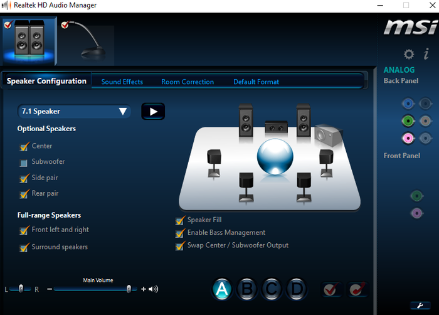Enable the Subwoofer checkbox
439x315 pixels.
(x=24, y=163)
